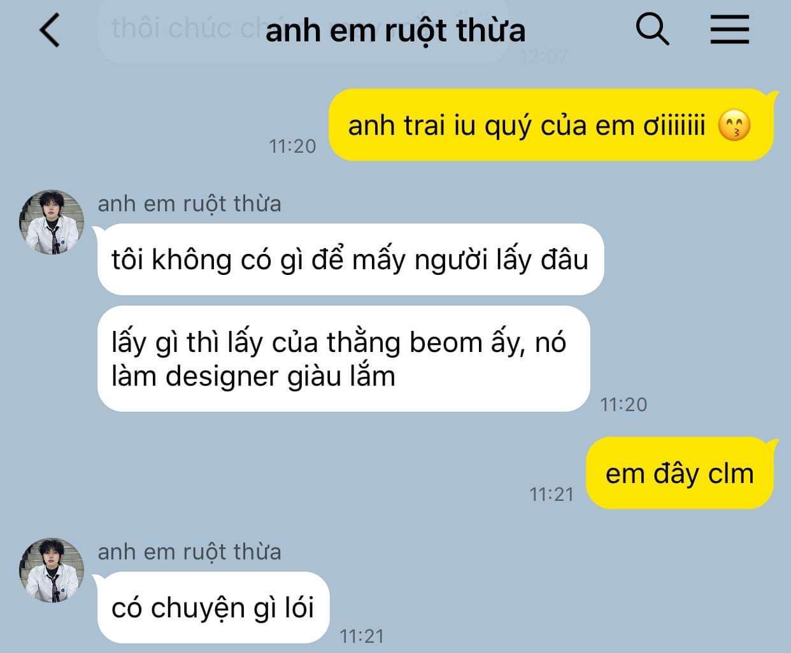This screenshot has width=791, height=653.
Task: Tap the 11:20 timestamp after designer message
Action: (624, 404)
